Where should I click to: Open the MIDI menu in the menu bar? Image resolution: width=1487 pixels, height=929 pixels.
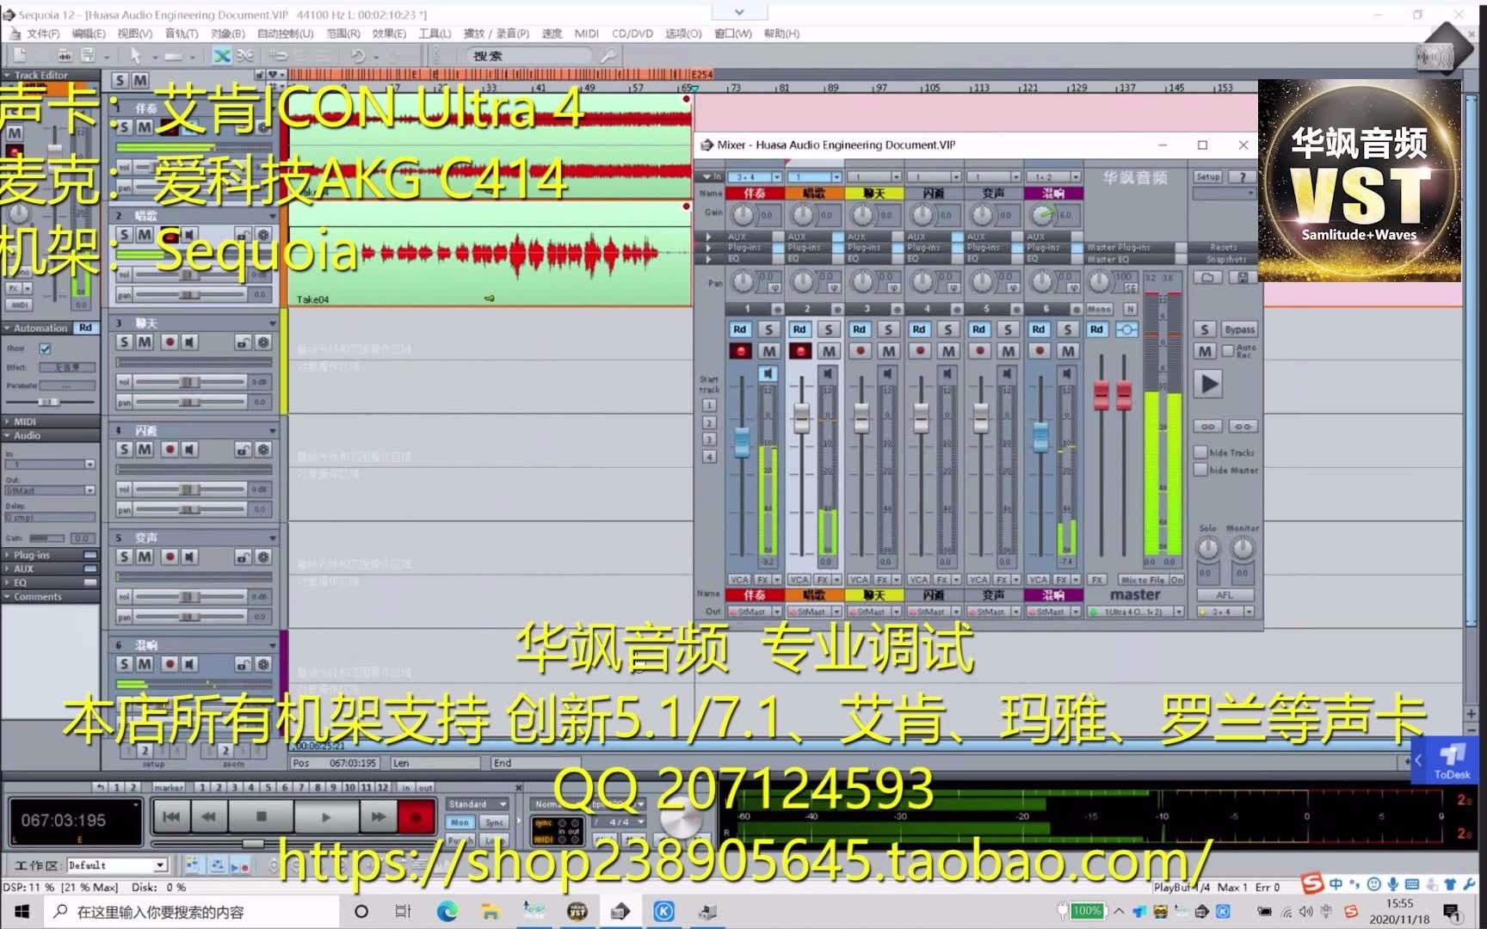pos(586,34)
